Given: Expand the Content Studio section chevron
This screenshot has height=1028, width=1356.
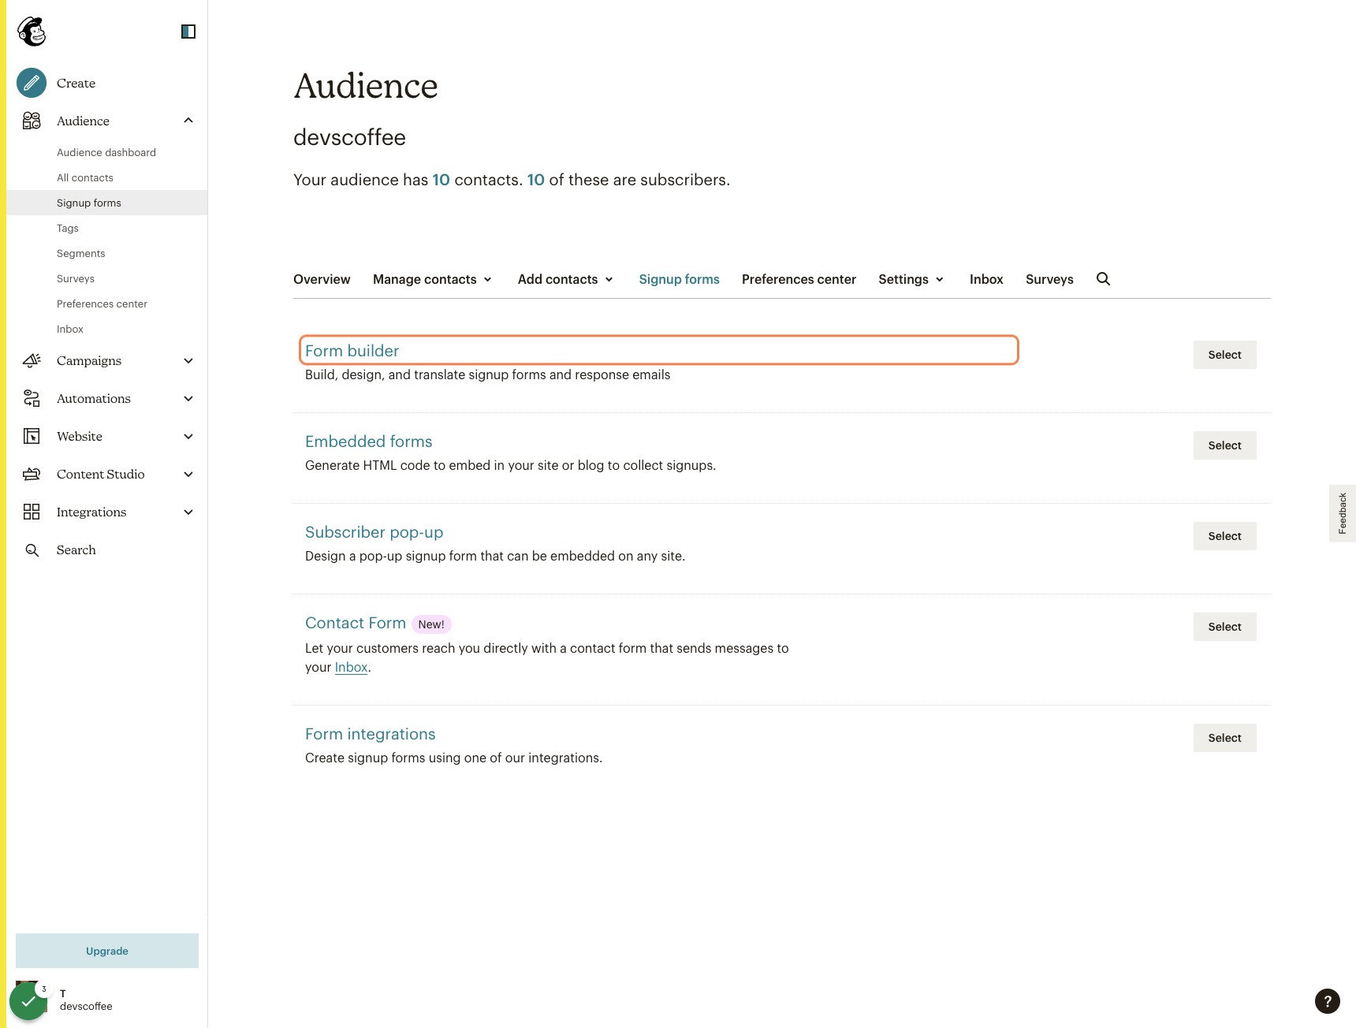Looking at the screenshot, I should pyautogui.click(x=188, y=474).
